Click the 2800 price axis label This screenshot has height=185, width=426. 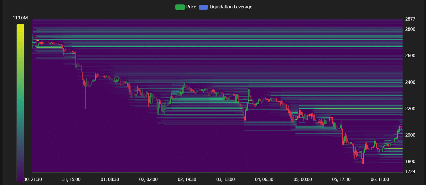(x=410, y=29)
